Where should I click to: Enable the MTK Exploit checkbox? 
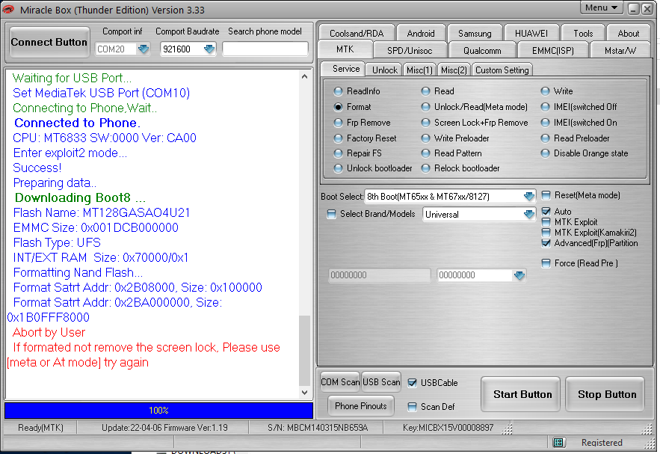pyautogui.click(x=546, y=222)
